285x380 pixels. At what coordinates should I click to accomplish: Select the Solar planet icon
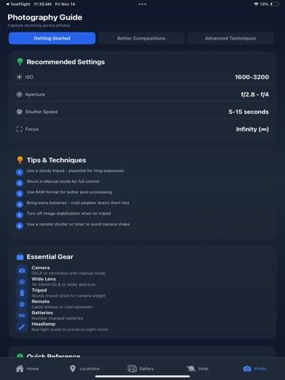coord(191,368)
